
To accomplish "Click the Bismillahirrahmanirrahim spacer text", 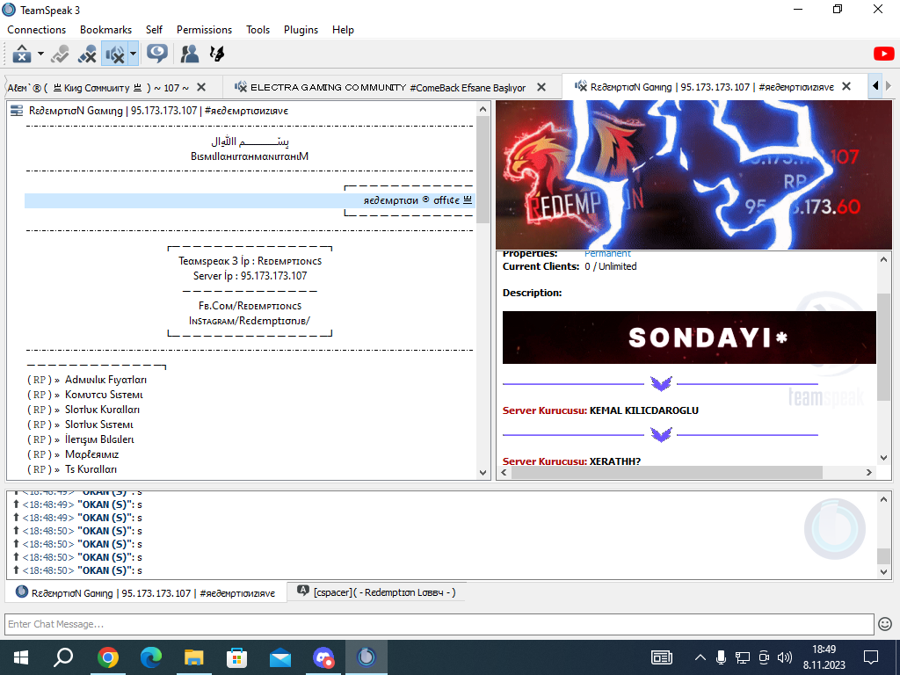I will point(250,156).
